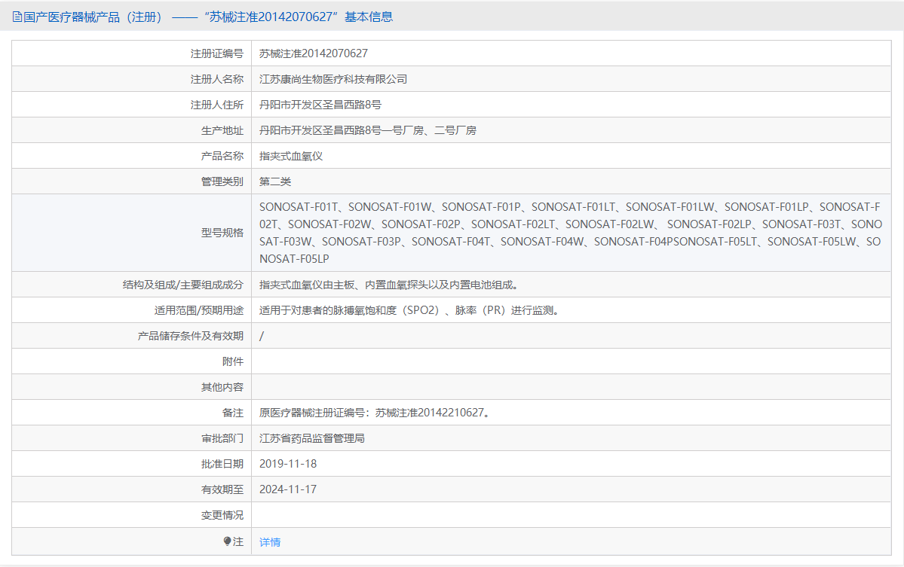This screenshot has height=567, width=904.
Task: Select the company name 江苏康尚生物医疗科技有限公司
Action: click(335, 78)
